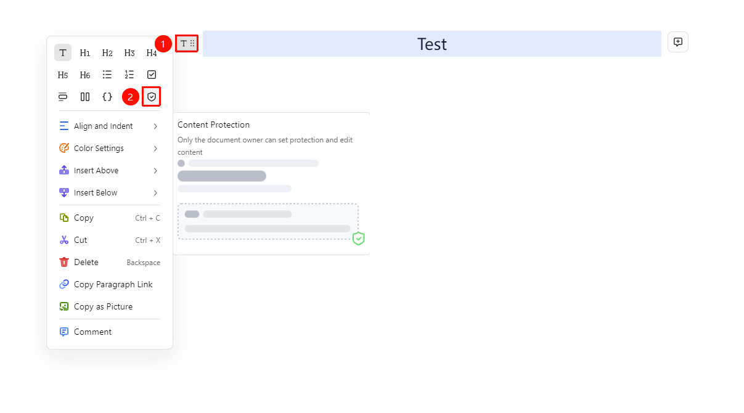Open the block handle left of the Test title
This screenshot has width=744, height=413.
click(x=187, y=44)
